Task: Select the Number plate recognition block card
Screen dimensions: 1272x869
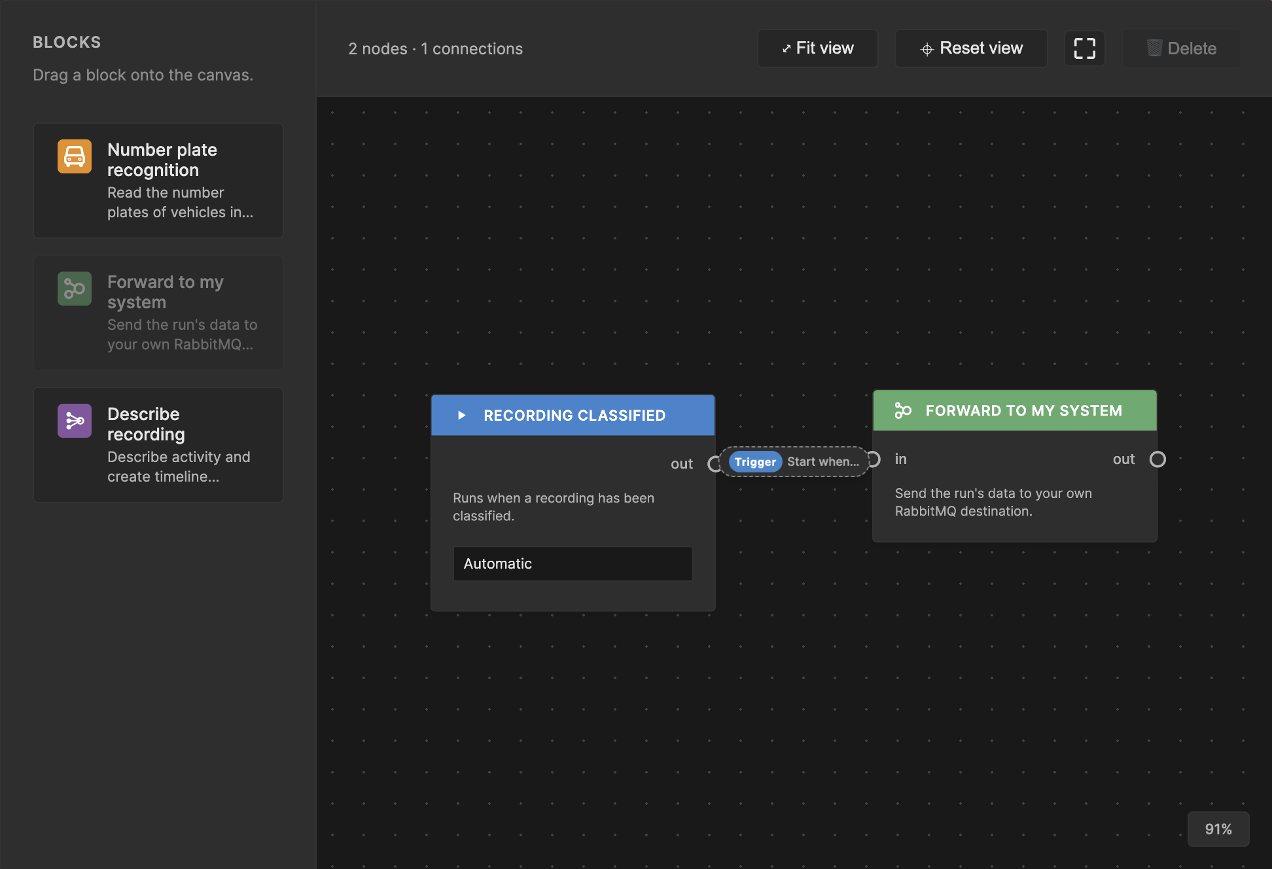Action: (x=158, y=181)
